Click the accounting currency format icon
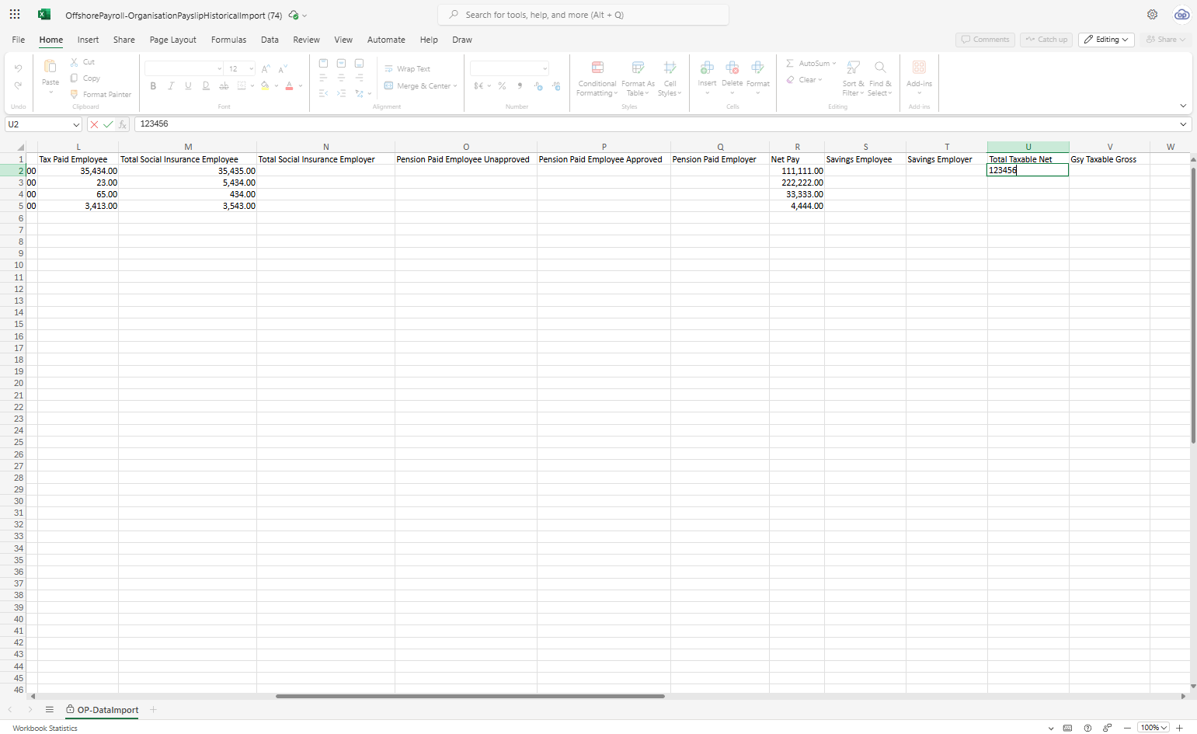 (478, 85)
